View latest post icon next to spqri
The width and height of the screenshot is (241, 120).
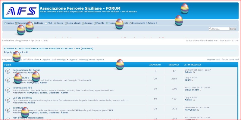point(192,80)
